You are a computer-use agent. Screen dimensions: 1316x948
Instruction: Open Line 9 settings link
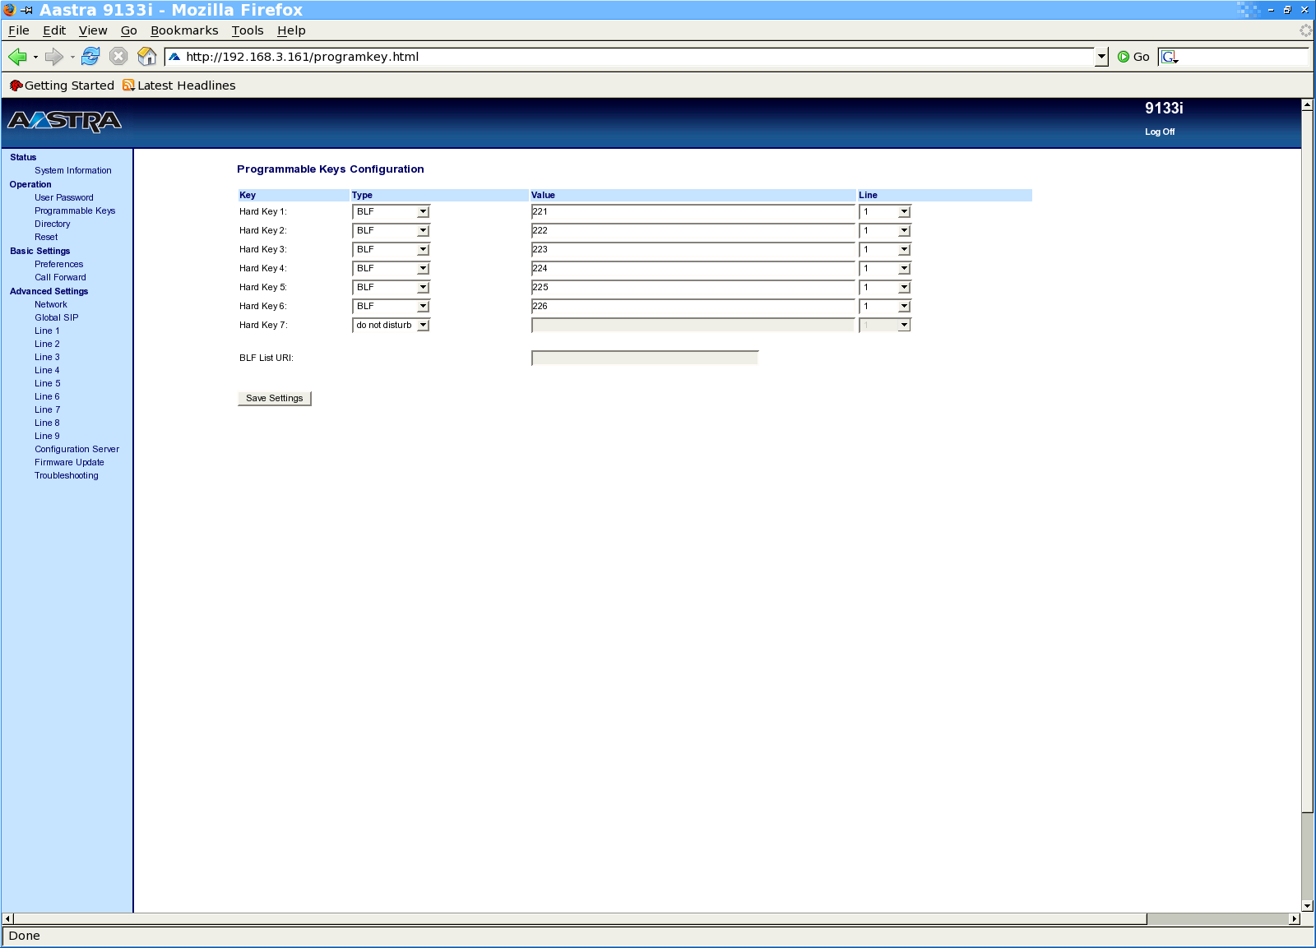47,437
